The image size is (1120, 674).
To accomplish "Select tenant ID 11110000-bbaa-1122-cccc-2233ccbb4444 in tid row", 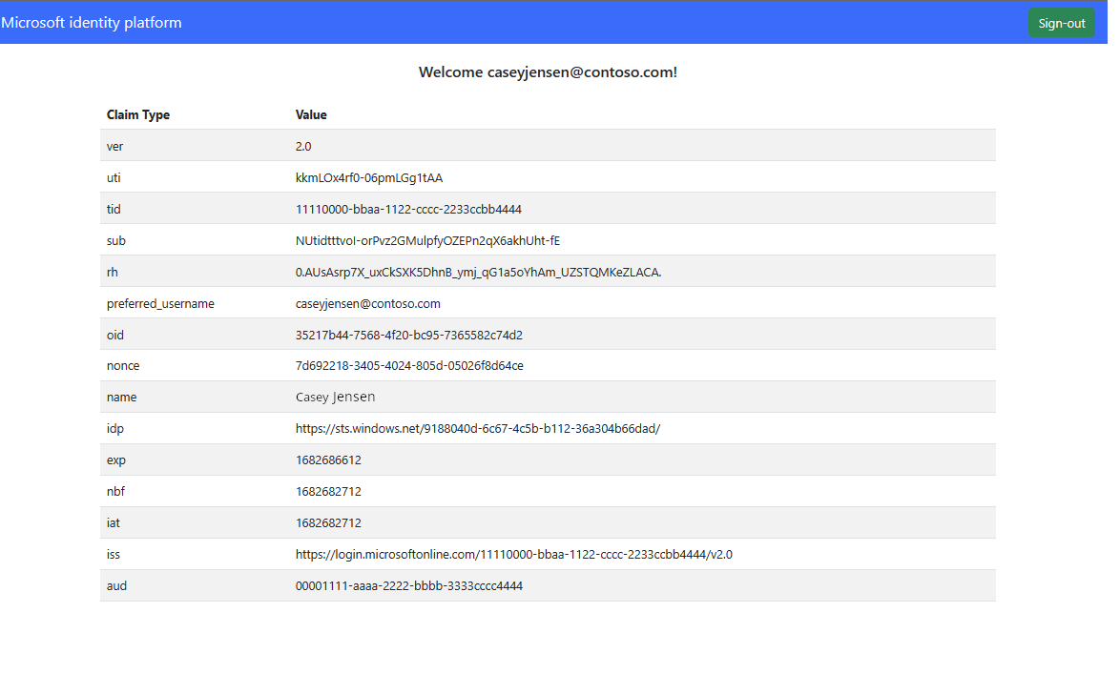I will [x=408, y=209].
